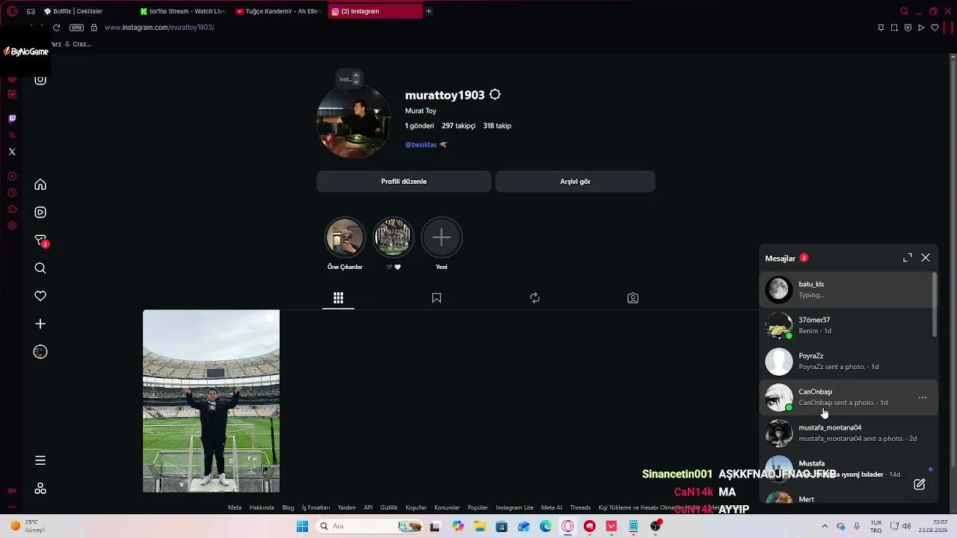Select the posts grid tab
This screenshot has height=538, width=957.
coord(338,298)
